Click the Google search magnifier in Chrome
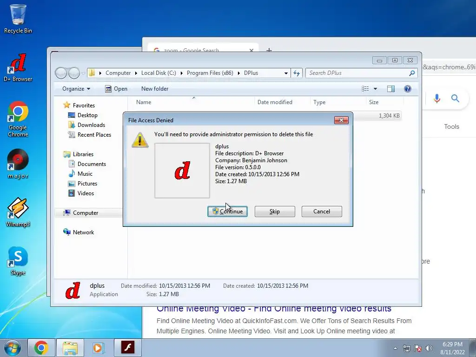476x357 pixels. [455, 99]
